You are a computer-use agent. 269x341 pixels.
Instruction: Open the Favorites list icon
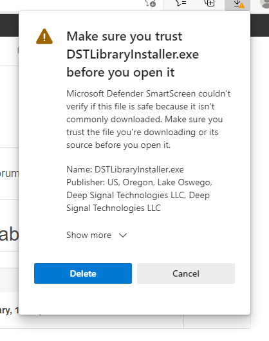(x=181, y=3)
